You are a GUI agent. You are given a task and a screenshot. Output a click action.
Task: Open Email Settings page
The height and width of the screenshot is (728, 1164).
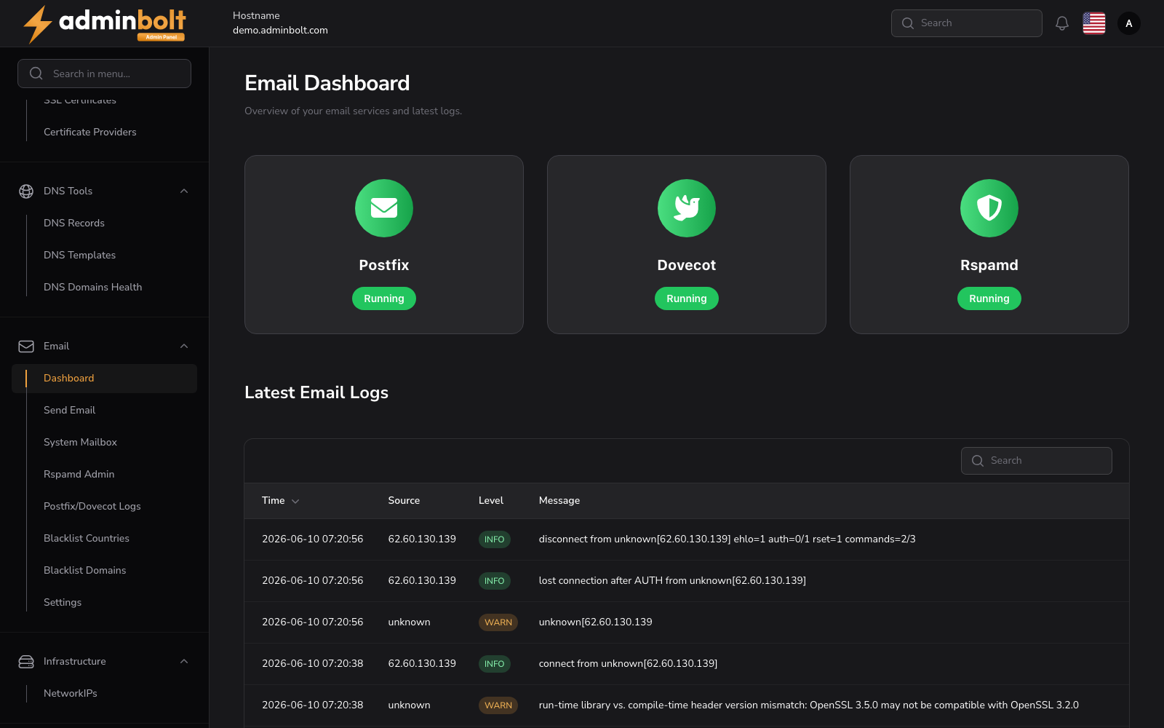coord(63,602)
